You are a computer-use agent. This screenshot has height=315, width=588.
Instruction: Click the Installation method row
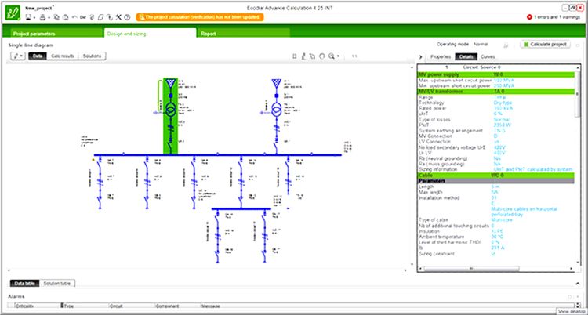coord(496,197)
